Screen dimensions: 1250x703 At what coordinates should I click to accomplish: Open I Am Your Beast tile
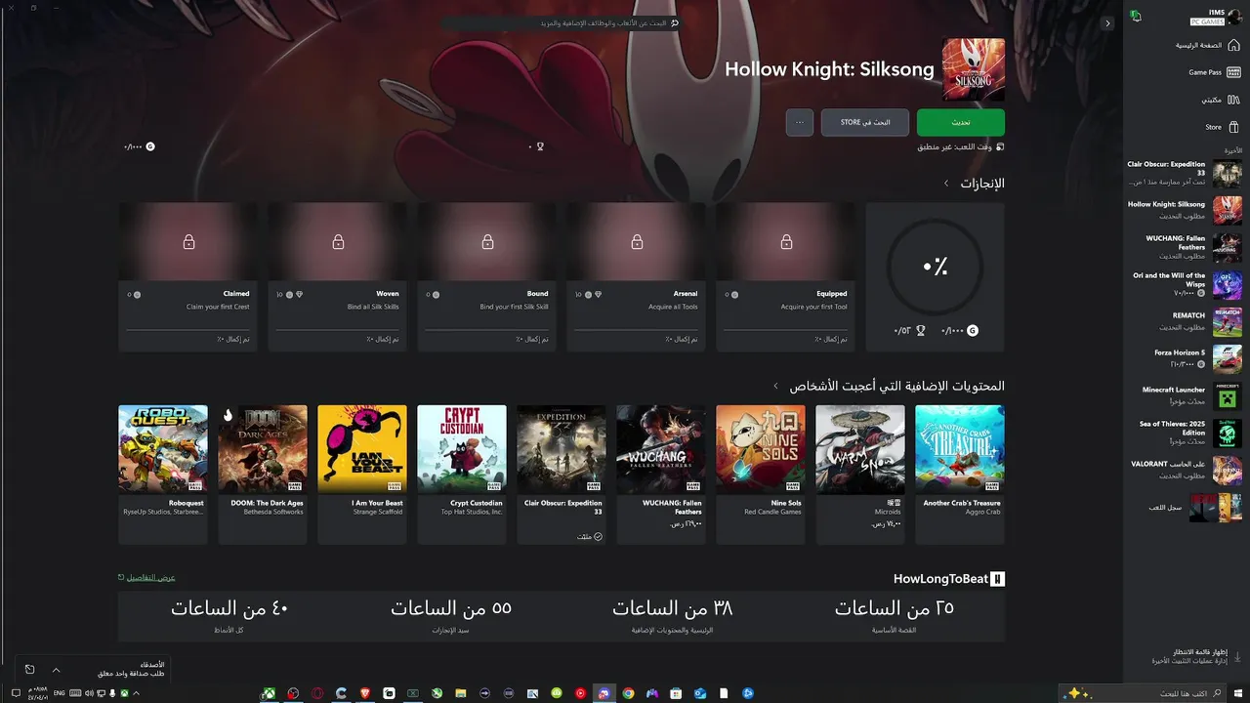[x=362, y=474]
